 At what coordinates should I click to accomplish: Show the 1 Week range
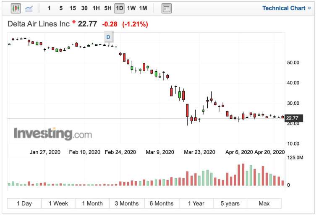58,203
